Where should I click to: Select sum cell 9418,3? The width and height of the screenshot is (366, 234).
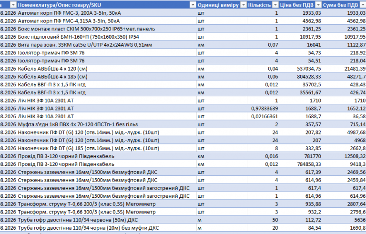344,164
